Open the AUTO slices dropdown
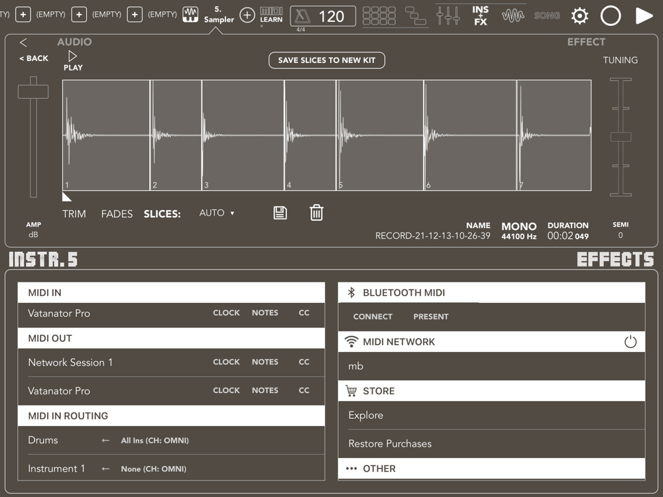This screenshot has width=663, height=497. coord(217,213)
